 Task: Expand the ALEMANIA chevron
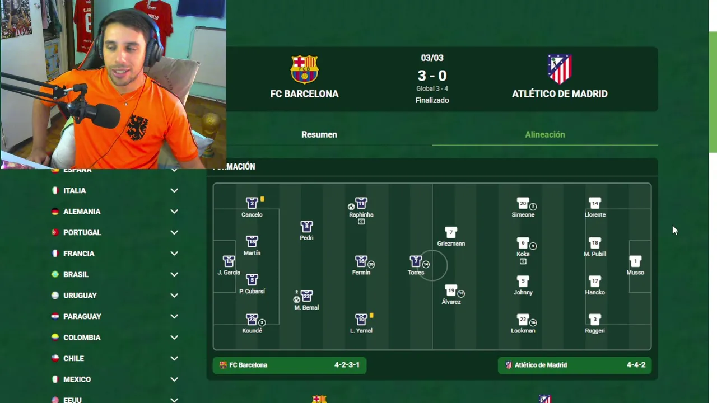pyautogui.click(x=174, y=212)
